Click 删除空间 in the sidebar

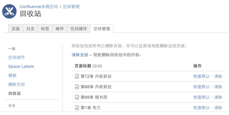17,84
